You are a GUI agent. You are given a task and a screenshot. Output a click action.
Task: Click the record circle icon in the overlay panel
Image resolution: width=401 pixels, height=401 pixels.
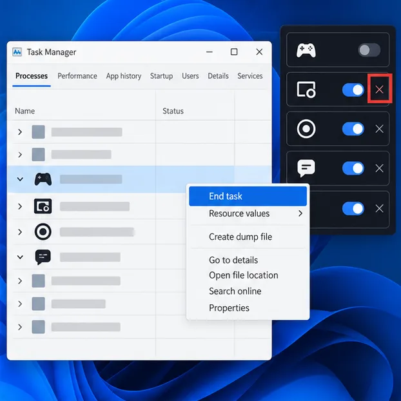pyautogui.click(x=306, y=129)
